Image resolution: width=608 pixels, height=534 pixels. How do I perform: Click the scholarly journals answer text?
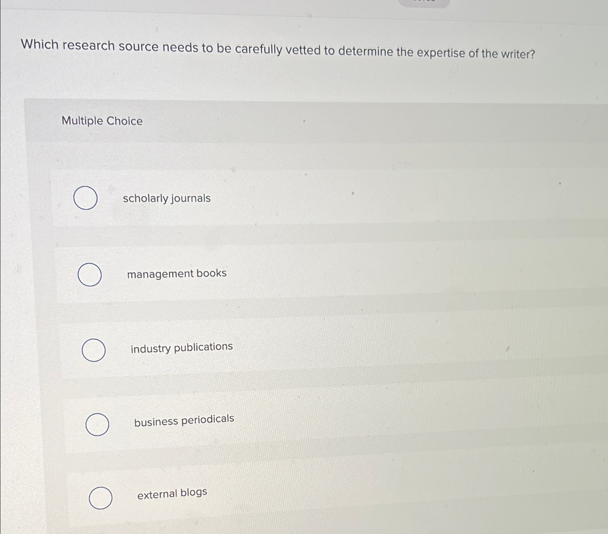tap(166, 198)
